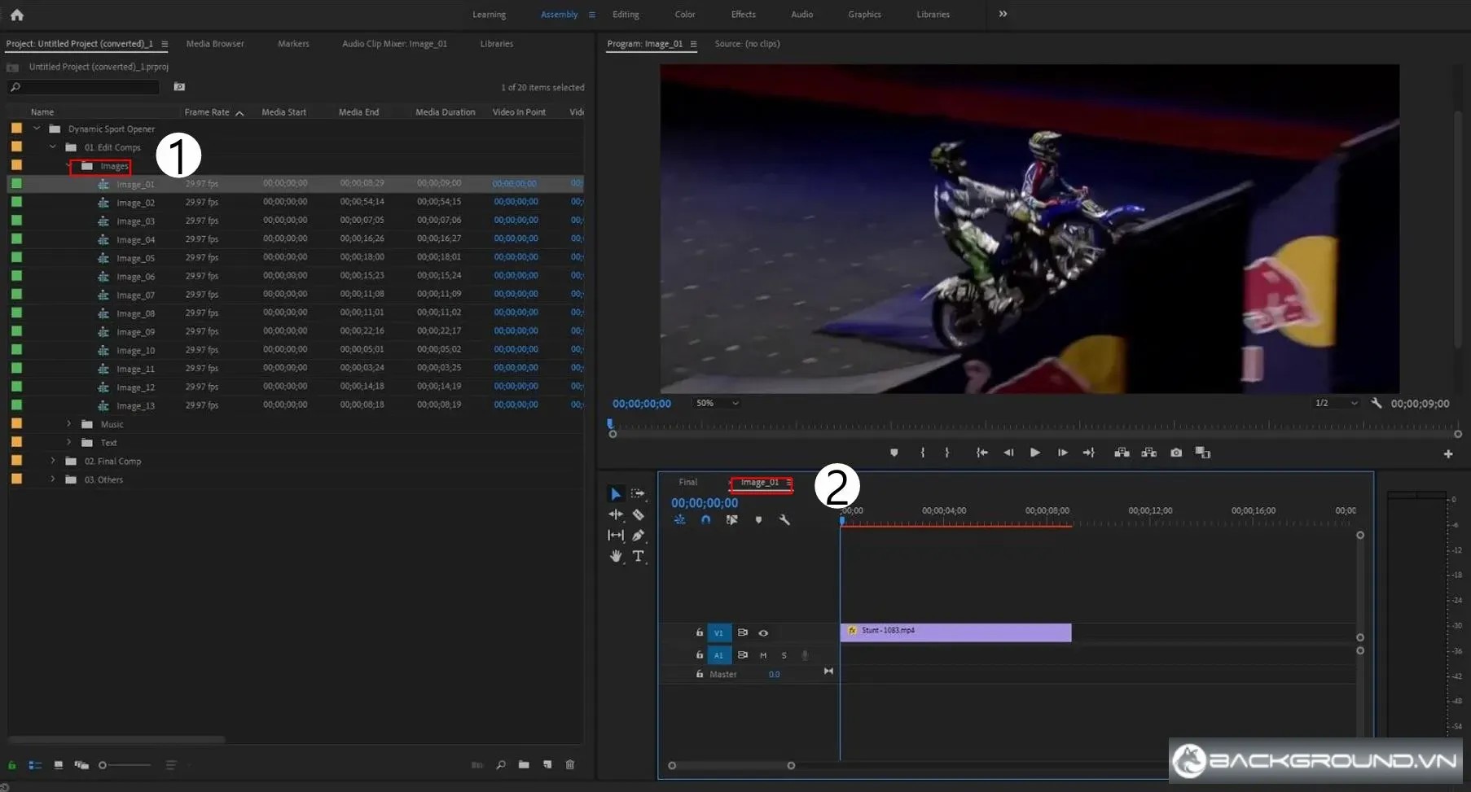The height and width of the screenshot is (792, 1471).
Task: Adjust Project panel thumbnail zoom slider
Action: pyautogui.click(x=124, y=765)
